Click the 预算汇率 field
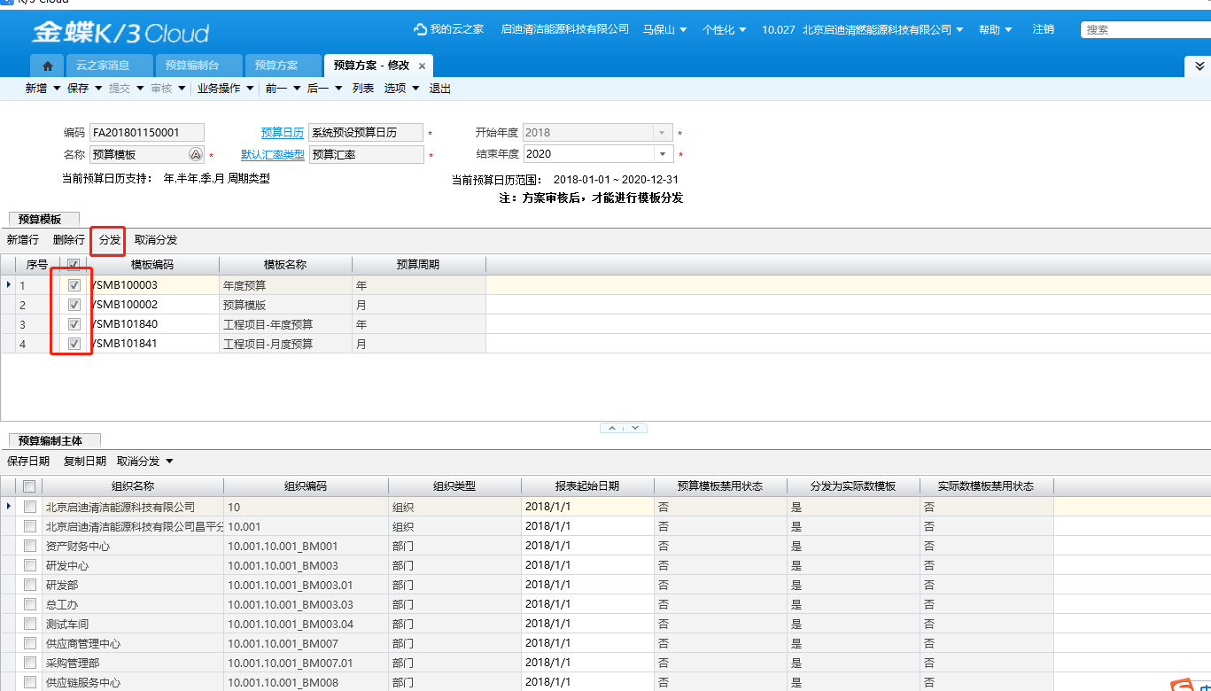 click(x=366, y=154)
